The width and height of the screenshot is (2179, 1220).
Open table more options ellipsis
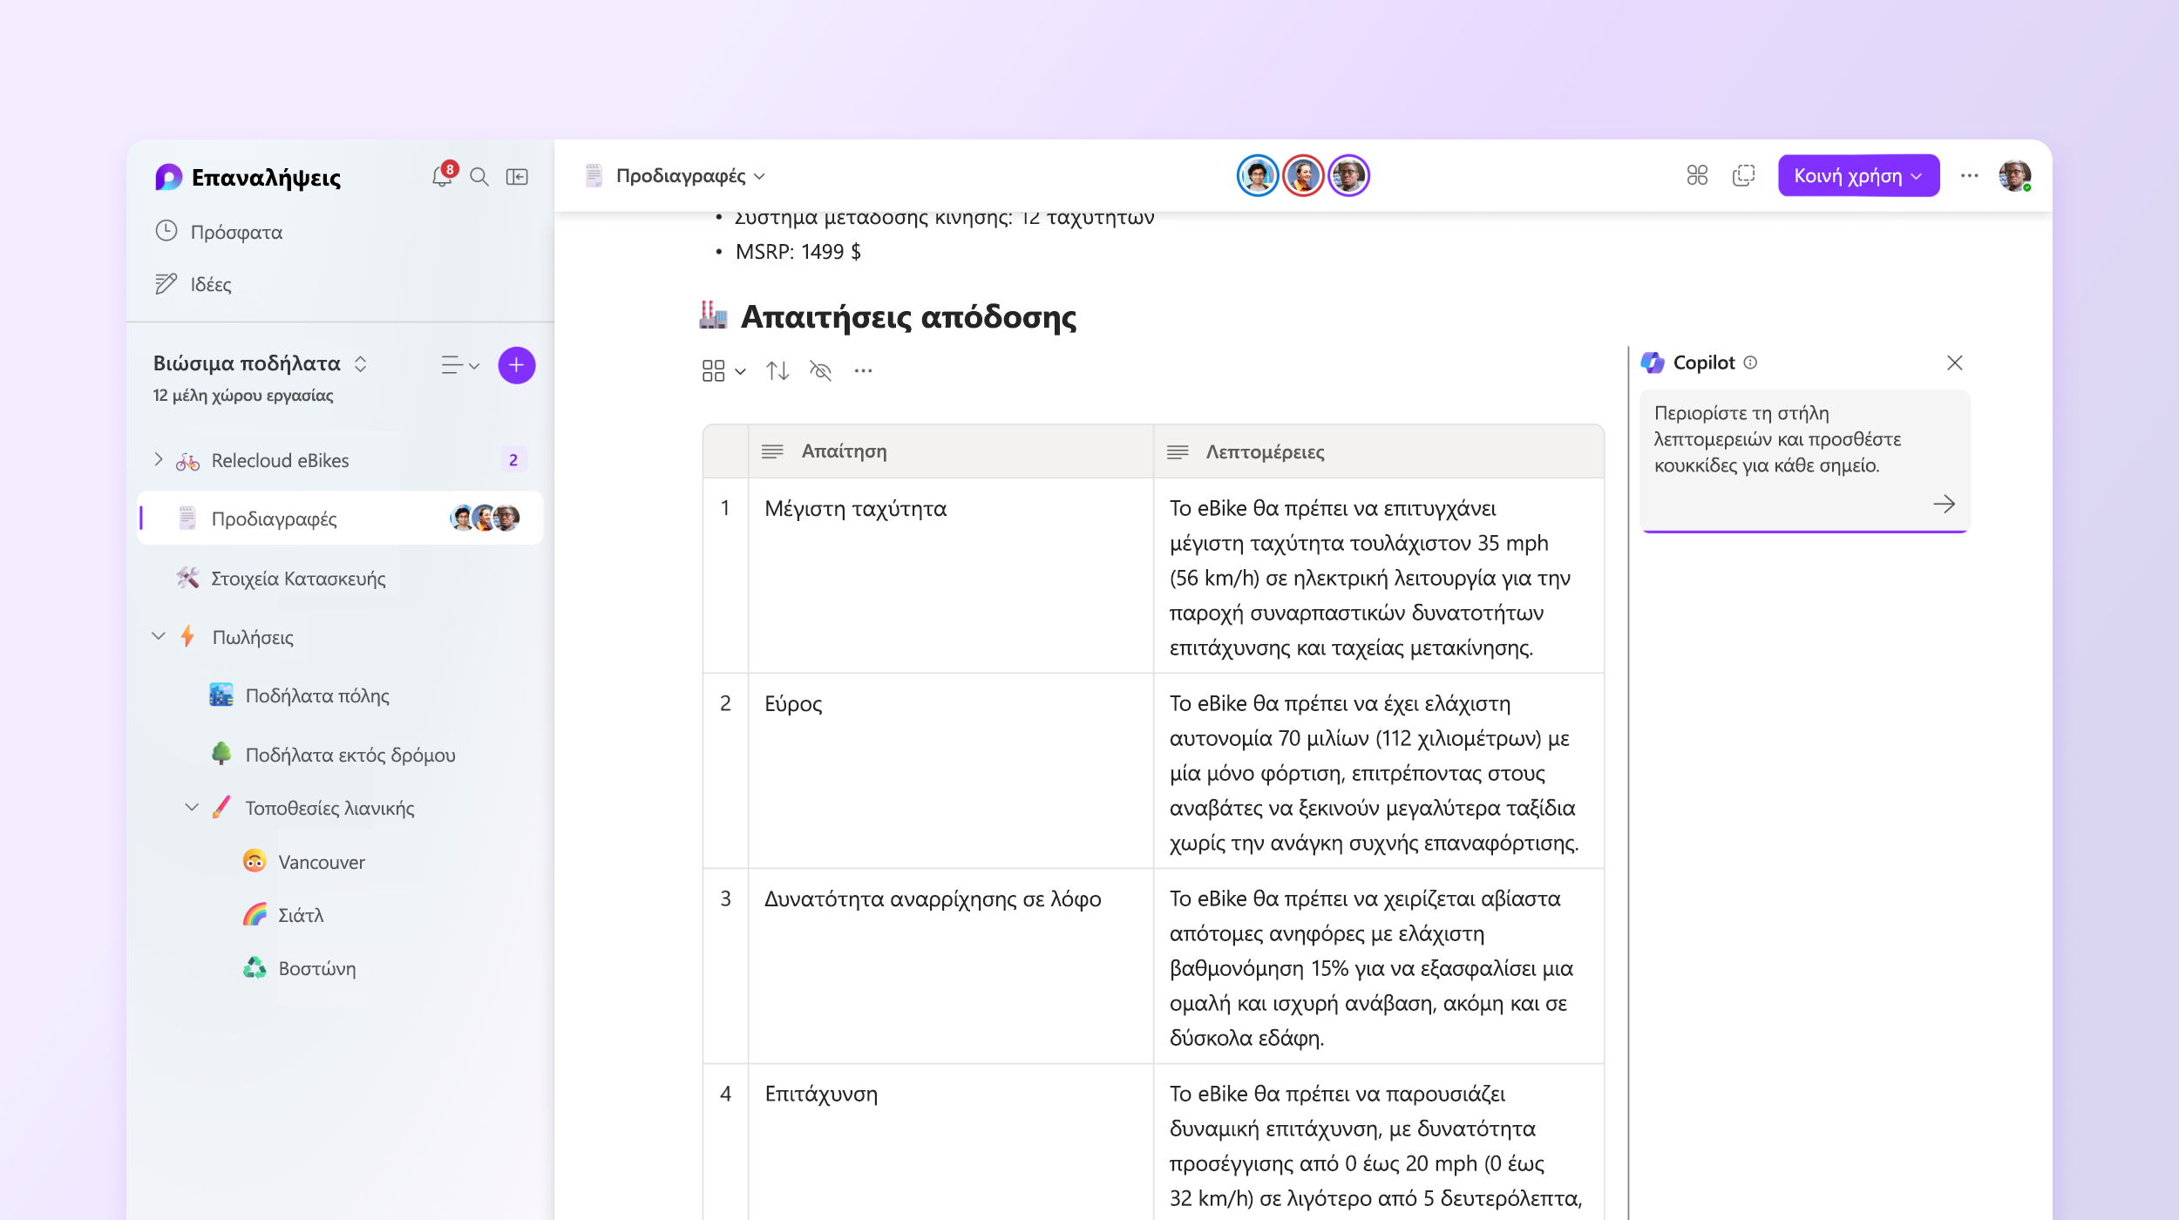[863, 371]
